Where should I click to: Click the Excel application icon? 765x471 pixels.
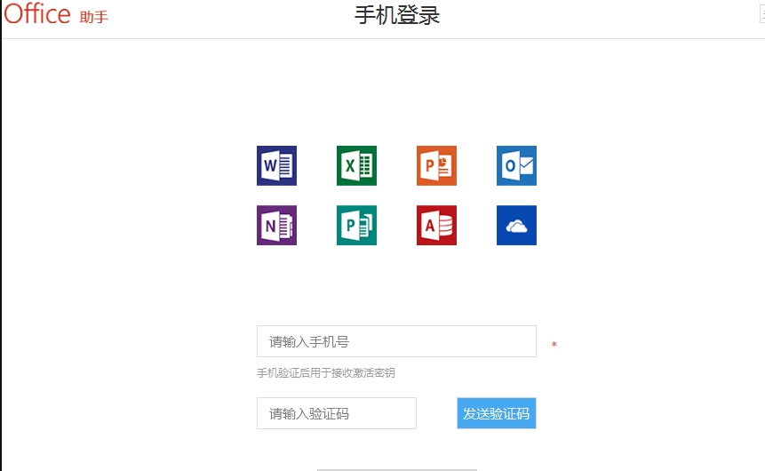click(356, 165)
